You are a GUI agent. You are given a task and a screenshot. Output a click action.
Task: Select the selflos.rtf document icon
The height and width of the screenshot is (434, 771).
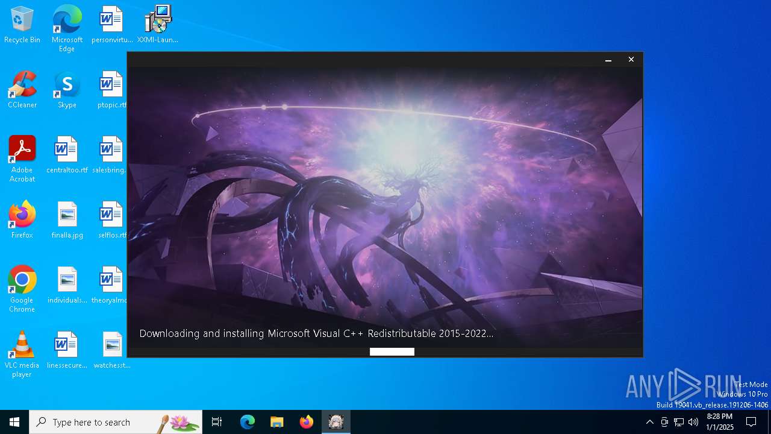pos(112,220)
